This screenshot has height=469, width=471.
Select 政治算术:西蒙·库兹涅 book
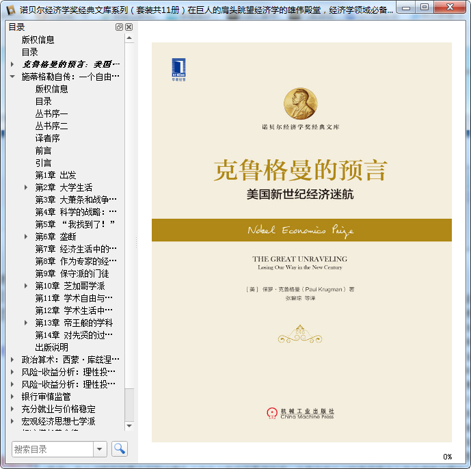tap(70, 360)
